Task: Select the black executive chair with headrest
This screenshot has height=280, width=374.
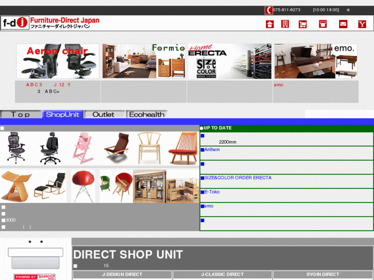Action: tap(49, 148)
